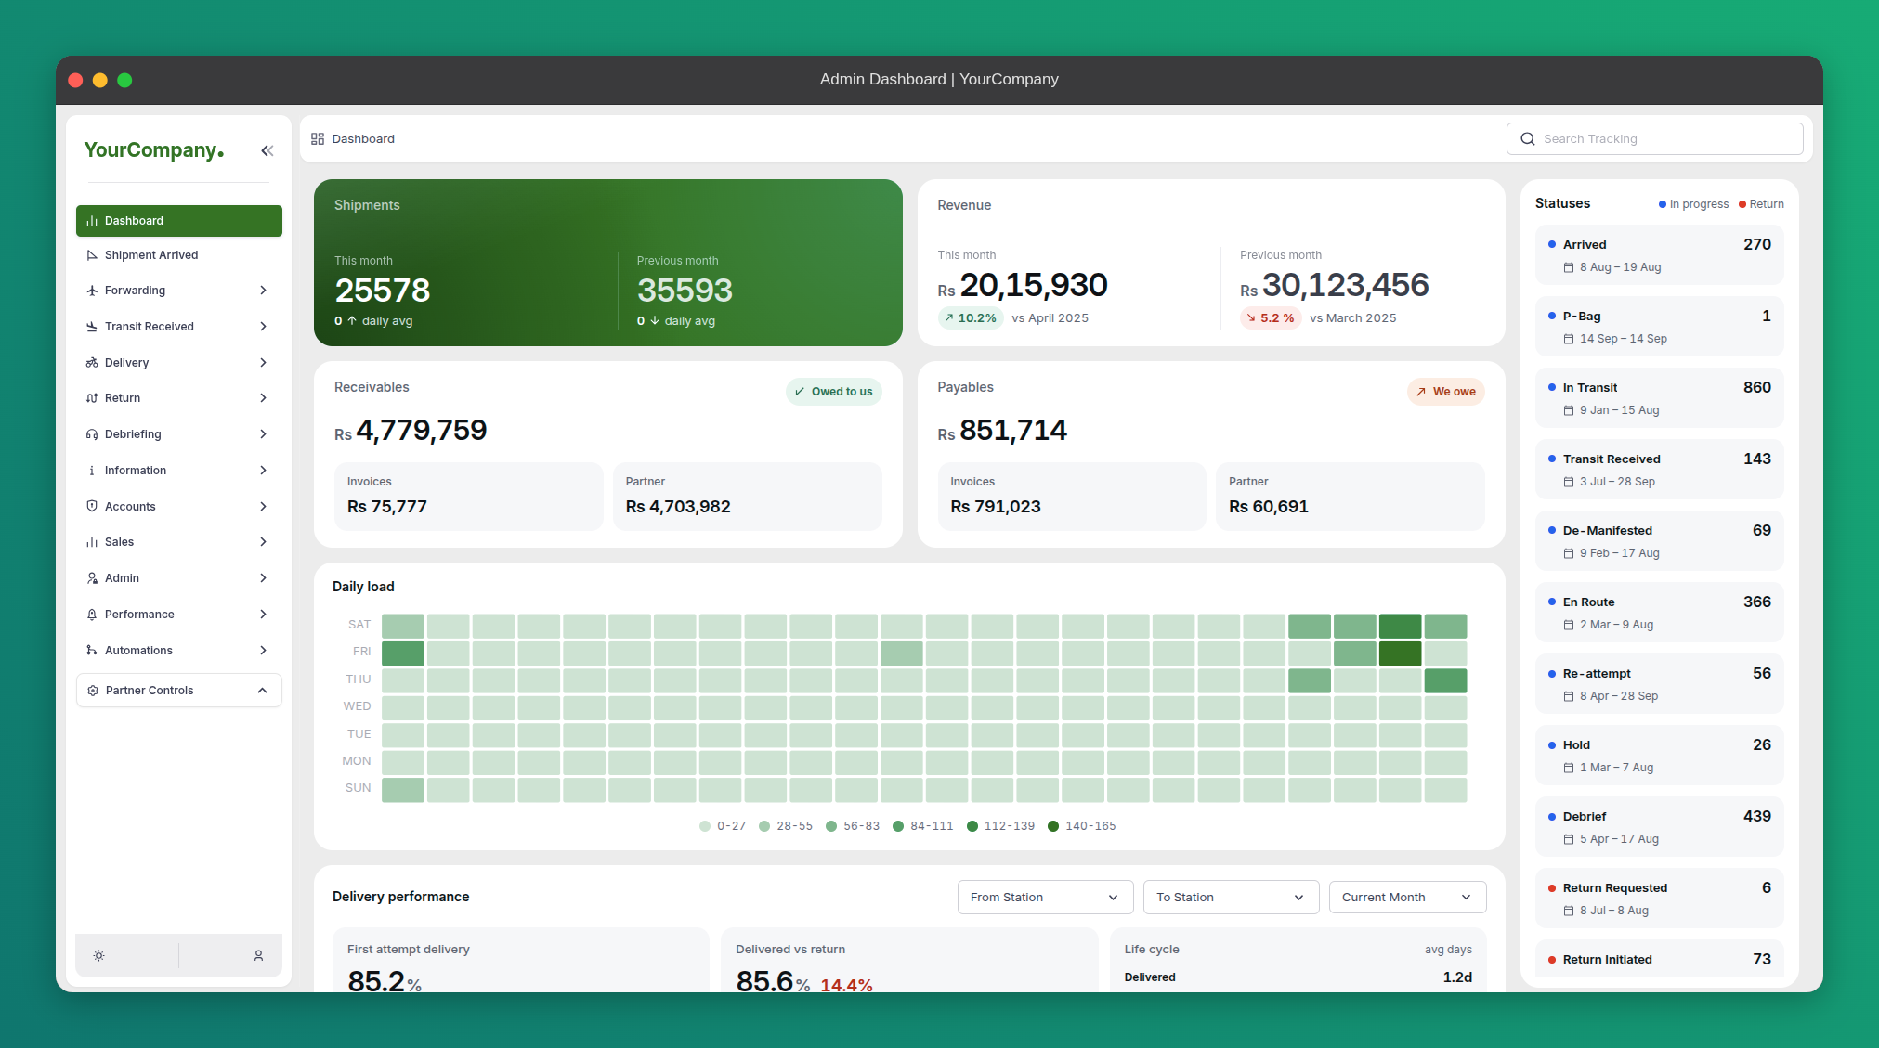Click the Accounts shield icon

92,507
